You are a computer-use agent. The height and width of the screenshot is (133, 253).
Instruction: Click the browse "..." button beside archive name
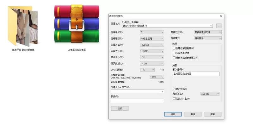point(219,26)
